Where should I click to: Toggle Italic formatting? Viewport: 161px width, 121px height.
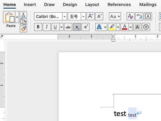[47, 27]
